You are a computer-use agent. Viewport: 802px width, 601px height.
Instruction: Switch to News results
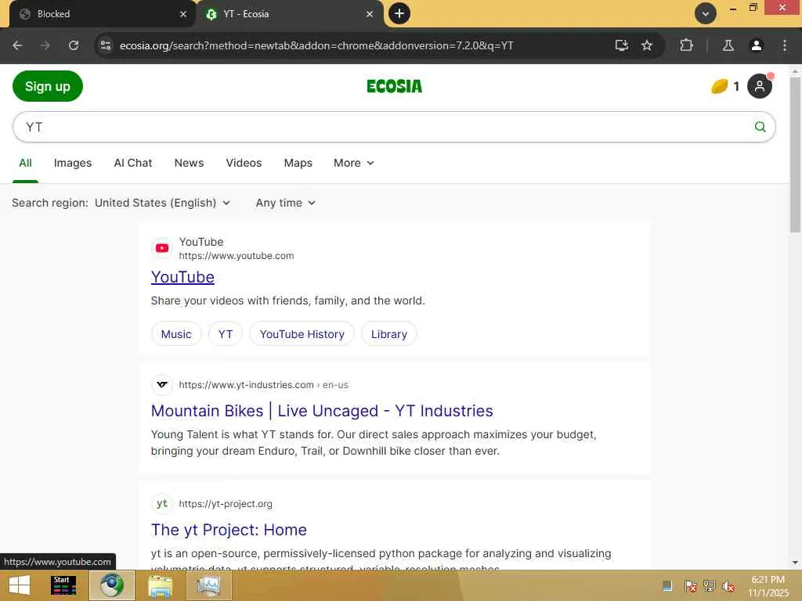189,163
